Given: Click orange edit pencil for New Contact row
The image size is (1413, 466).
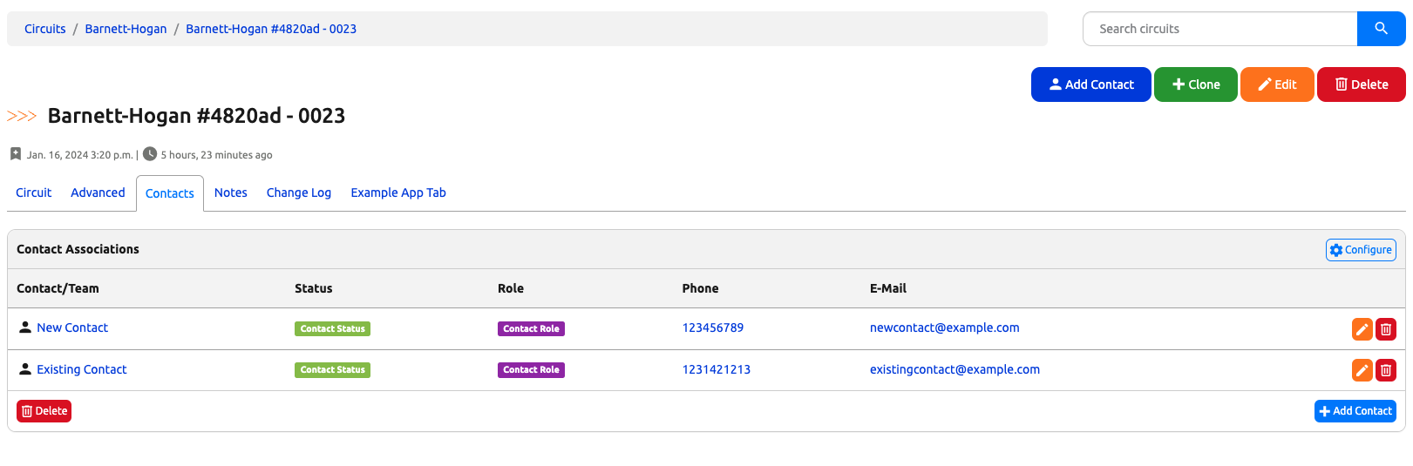Looking at the screenshot, I should (x=1362, y=329).
